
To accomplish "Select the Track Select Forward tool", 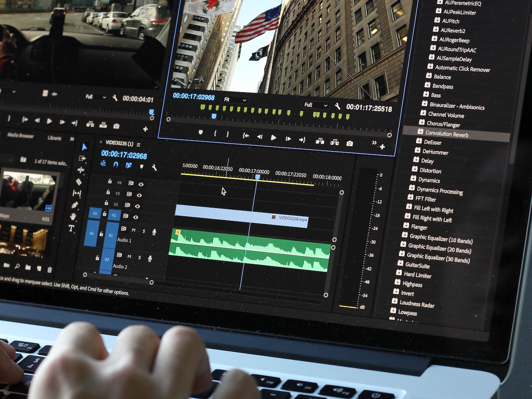I will coord(82,158).
